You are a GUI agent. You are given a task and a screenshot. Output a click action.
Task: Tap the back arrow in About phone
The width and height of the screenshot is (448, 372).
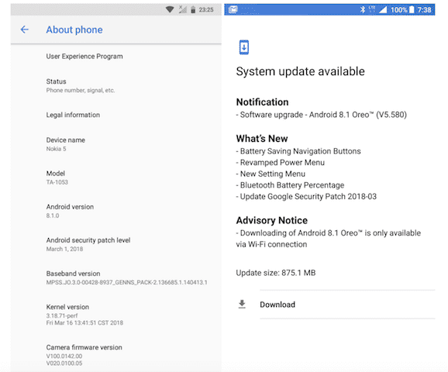(x=25, y=29)
